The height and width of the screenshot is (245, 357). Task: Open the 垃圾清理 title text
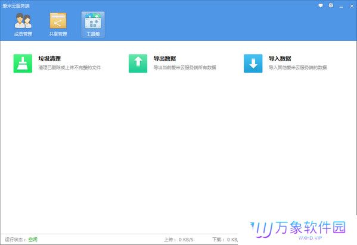pyautogui.click(x=49, y=59)
